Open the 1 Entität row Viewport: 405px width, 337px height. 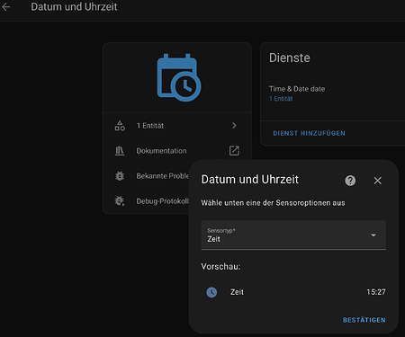point(177,126)
